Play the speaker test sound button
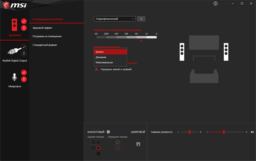Viewport: 256px width, 161px height. (x=141, y=19)
